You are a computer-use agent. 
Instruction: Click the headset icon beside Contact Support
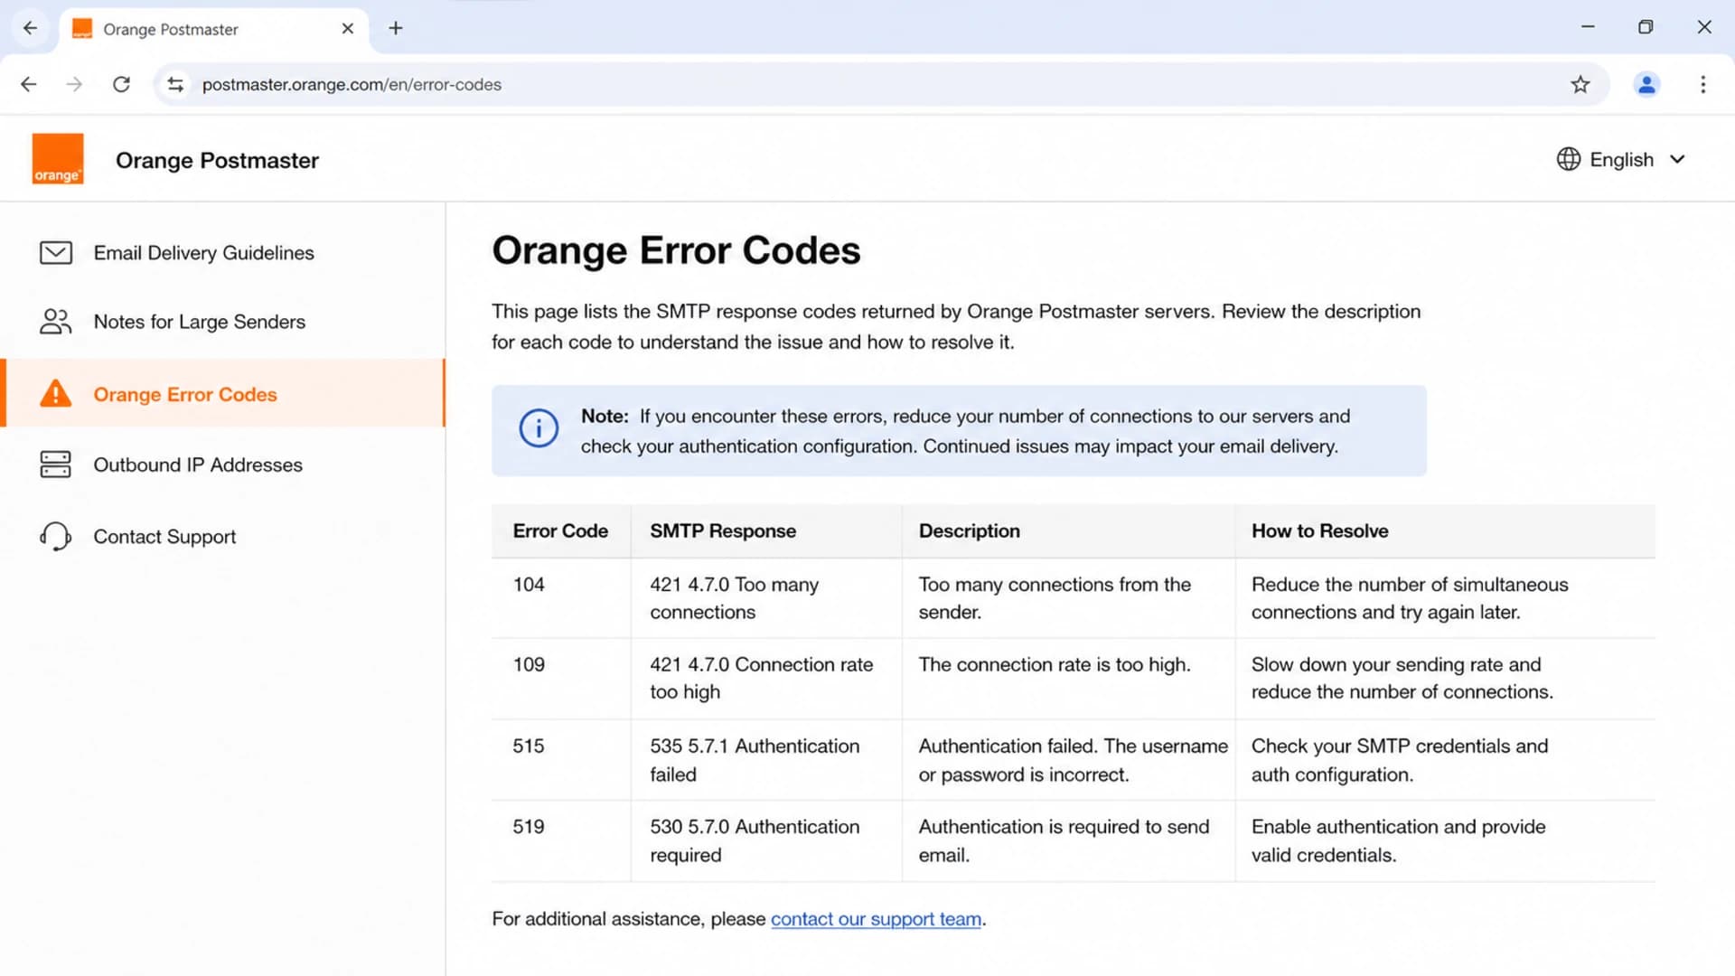[x=56, y=537]
